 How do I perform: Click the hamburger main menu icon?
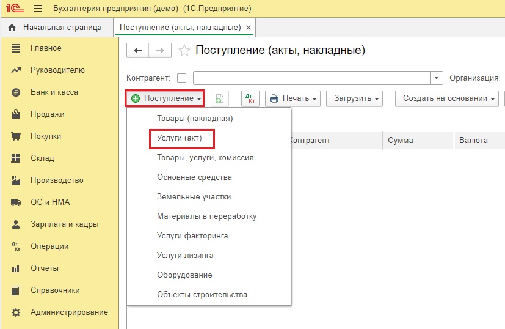38,9
